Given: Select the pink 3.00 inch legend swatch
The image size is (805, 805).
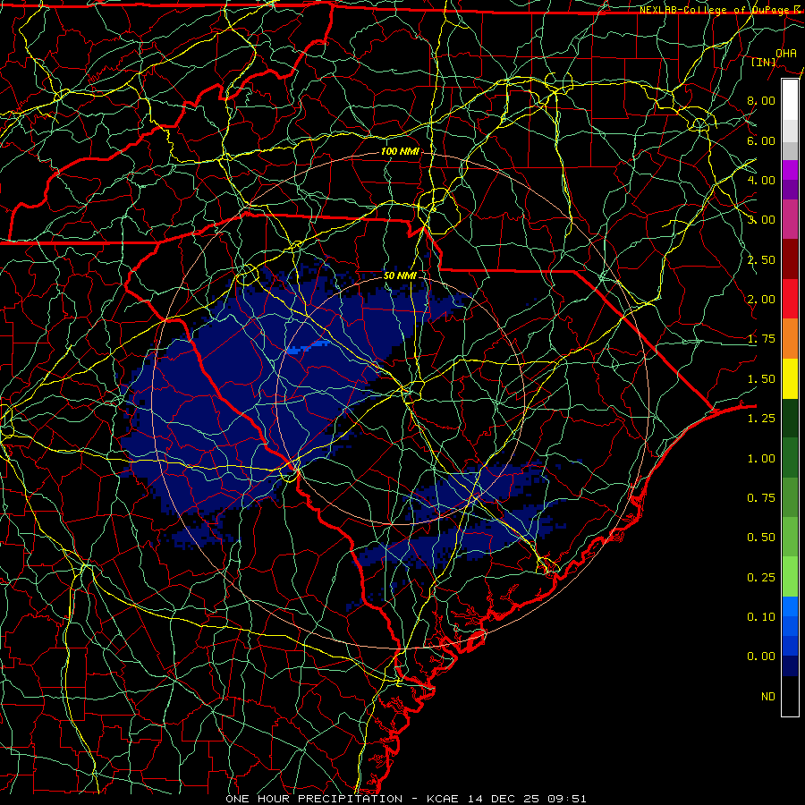Looking at the screenshot, I should [790, 219].
